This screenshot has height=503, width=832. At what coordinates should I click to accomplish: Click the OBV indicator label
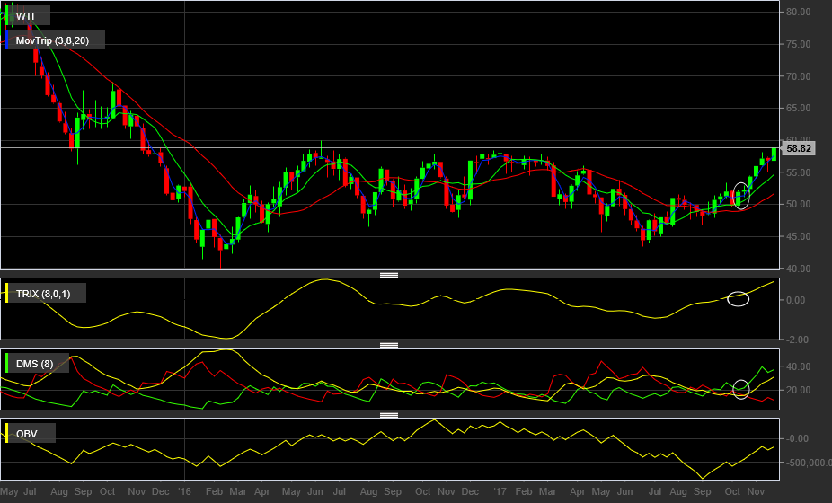click(x=27, y=434)
